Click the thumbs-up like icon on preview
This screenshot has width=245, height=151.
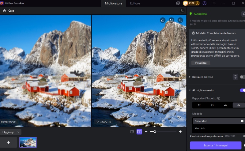pyautogui.click(x=163, y=20)
